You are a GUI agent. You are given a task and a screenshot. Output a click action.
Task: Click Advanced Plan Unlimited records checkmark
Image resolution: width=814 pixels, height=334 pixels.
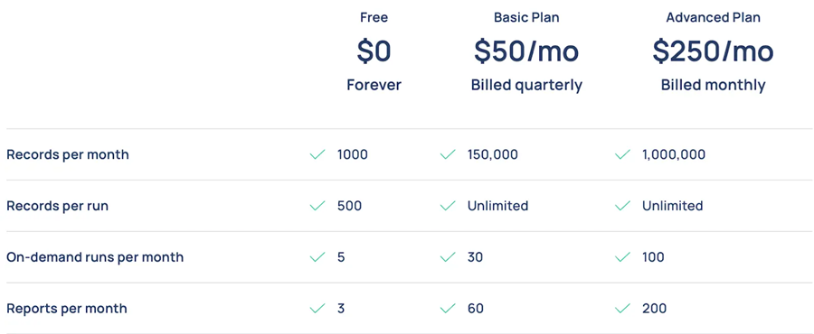point(622,206)
